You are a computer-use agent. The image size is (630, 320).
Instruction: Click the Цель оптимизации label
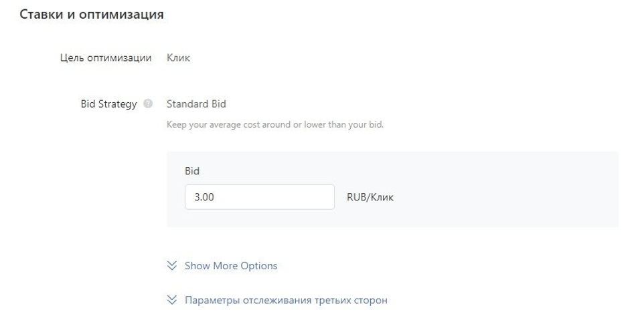point(105,58)
